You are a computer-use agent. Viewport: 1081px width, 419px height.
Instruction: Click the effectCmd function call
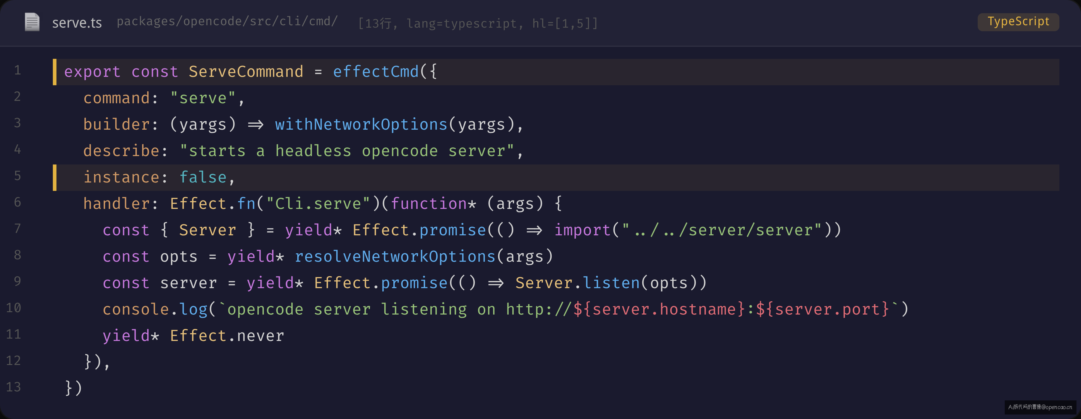pos(376,72)
